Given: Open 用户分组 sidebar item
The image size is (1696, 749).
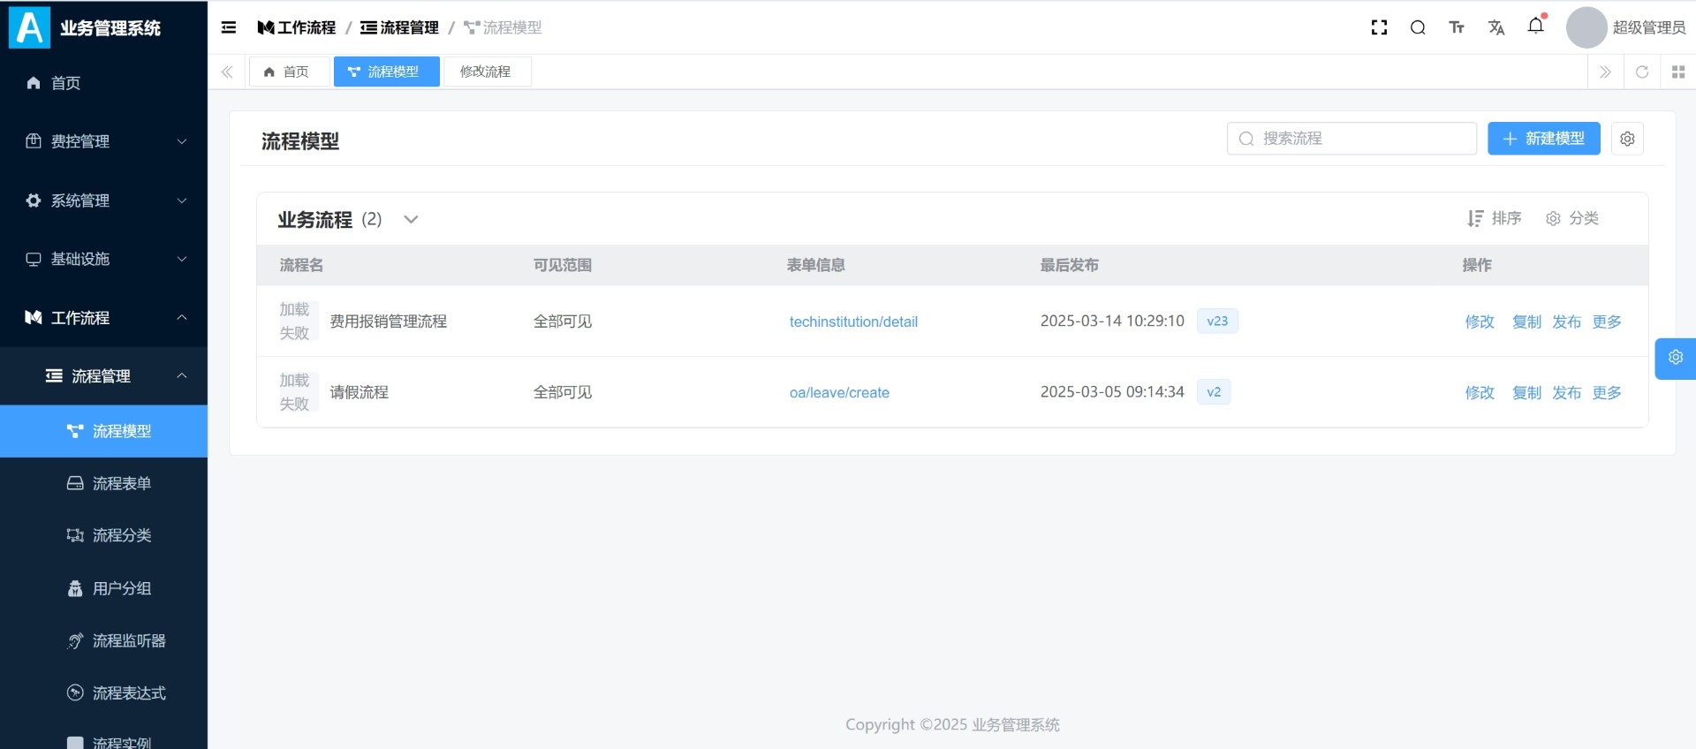Looking at the screenshot, I should (x=103, y=588).
